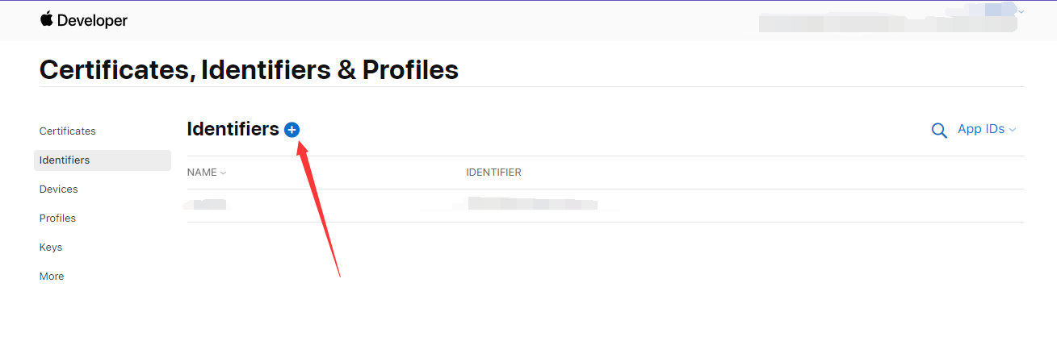
Task: Click the blurred account name at top right
Action: (887, 23)
